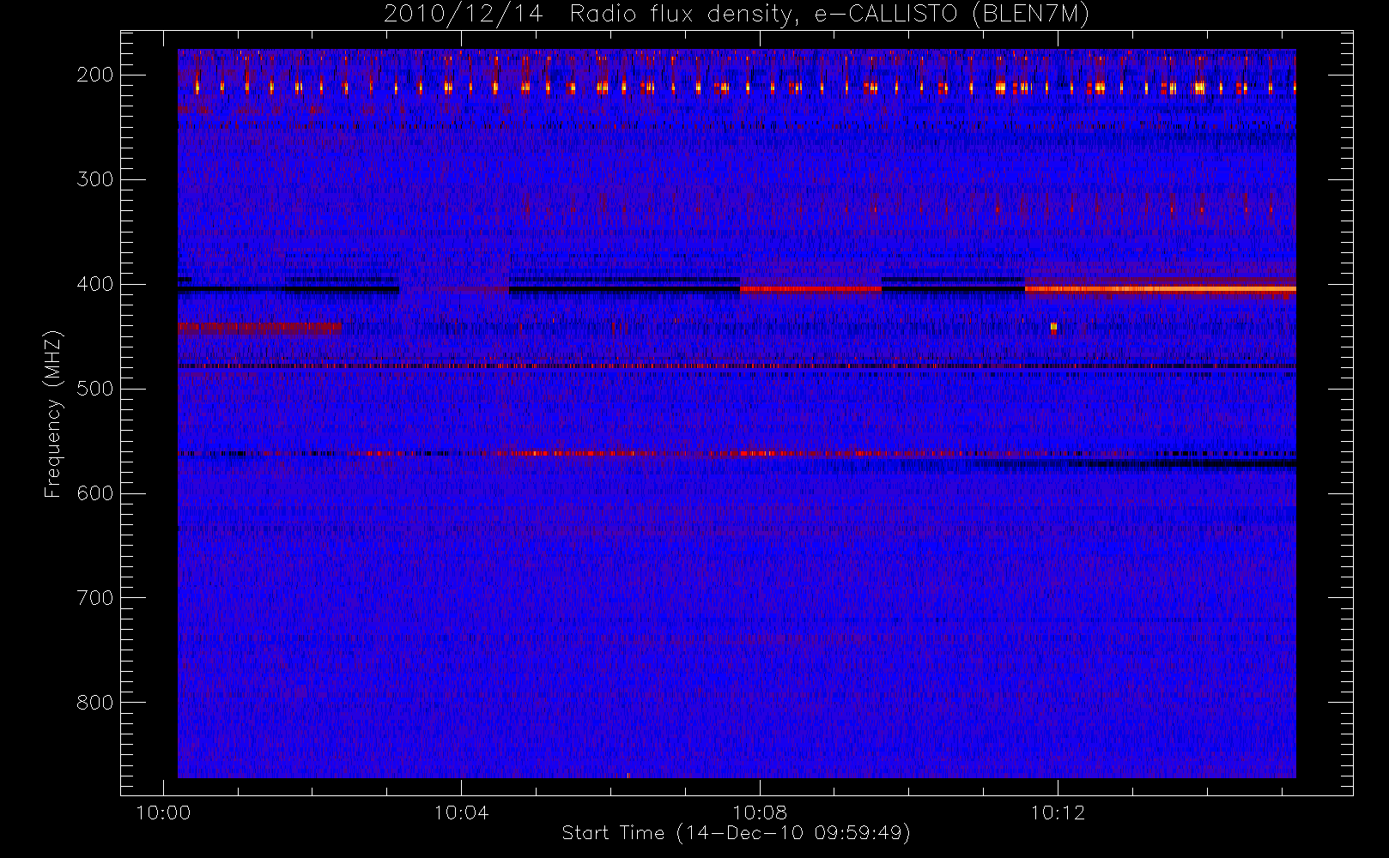Click the plot title mentioning e-CALLISTO (BLEN7M)
Image resolution: width=1389 pixels, height=858 pixels.
736,15
